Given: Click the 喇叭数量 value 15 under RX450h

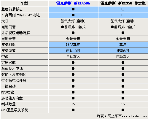Looking at the screenshot, I should click(x=73, y=104).
